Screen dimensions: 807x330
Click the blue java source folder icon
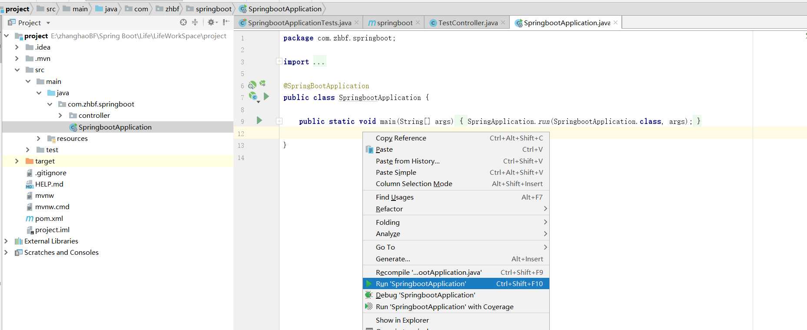51,93
